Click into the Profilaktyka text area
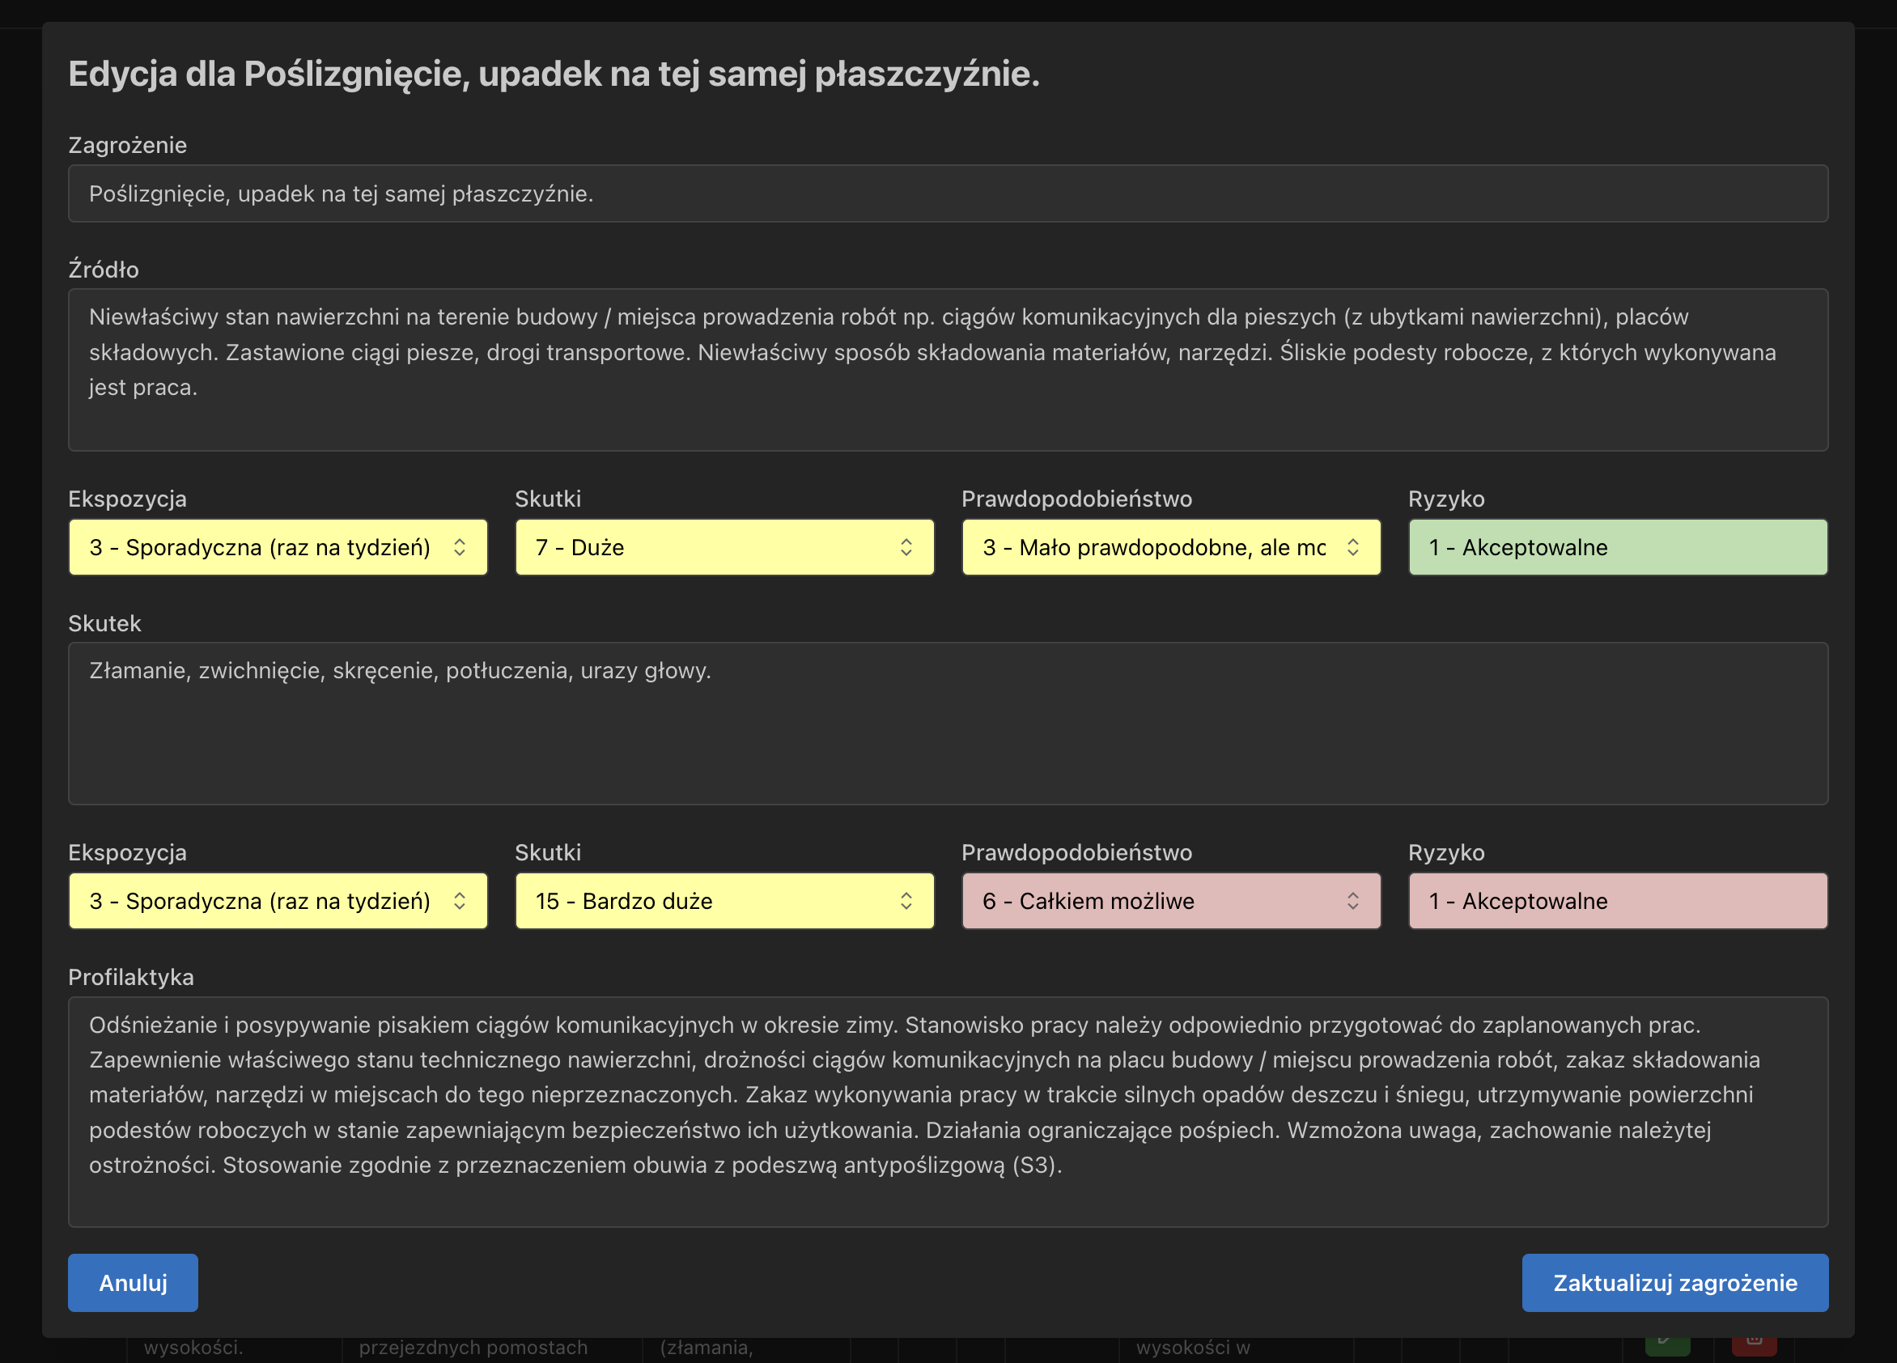Image resolution: width=1897 pixels, height=1363 pixels. (948, 1112)
